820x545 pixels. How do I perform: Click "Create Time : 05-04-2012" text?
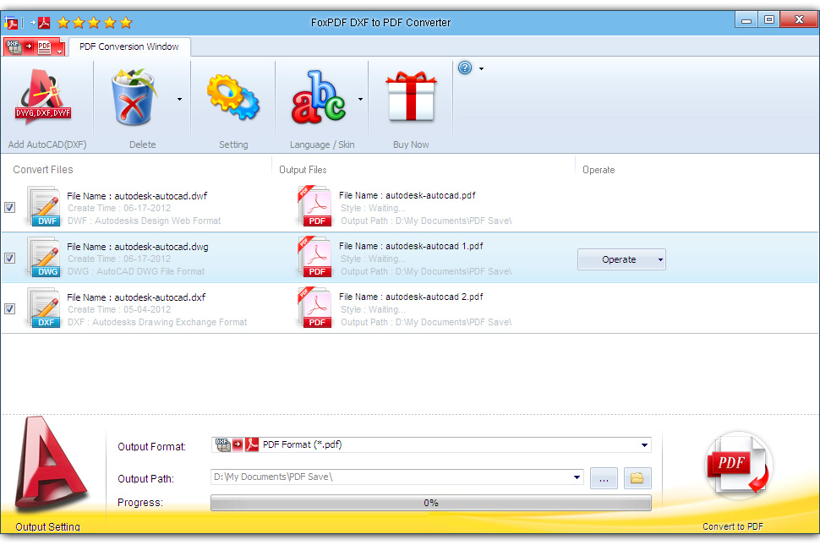pos(119,310)
